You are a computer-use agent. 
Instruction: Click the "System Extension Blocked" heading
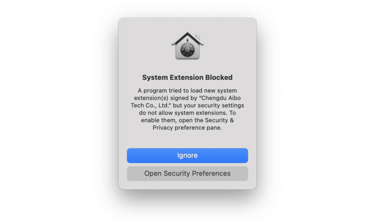pyautogui.click(x=187, y=77)
